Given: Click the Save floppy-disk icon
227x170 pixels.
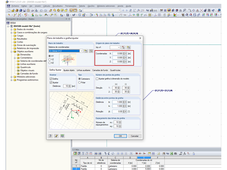Looking at the screenshot, I should point(24,10).
